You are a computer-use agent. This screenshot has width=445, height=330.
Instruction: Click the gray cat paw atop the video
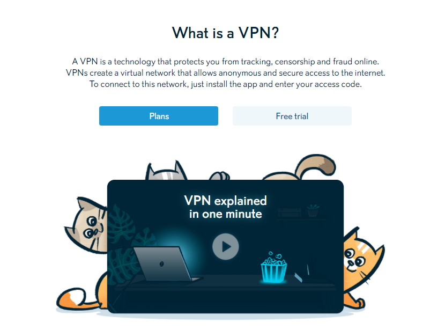coord(219,176)
